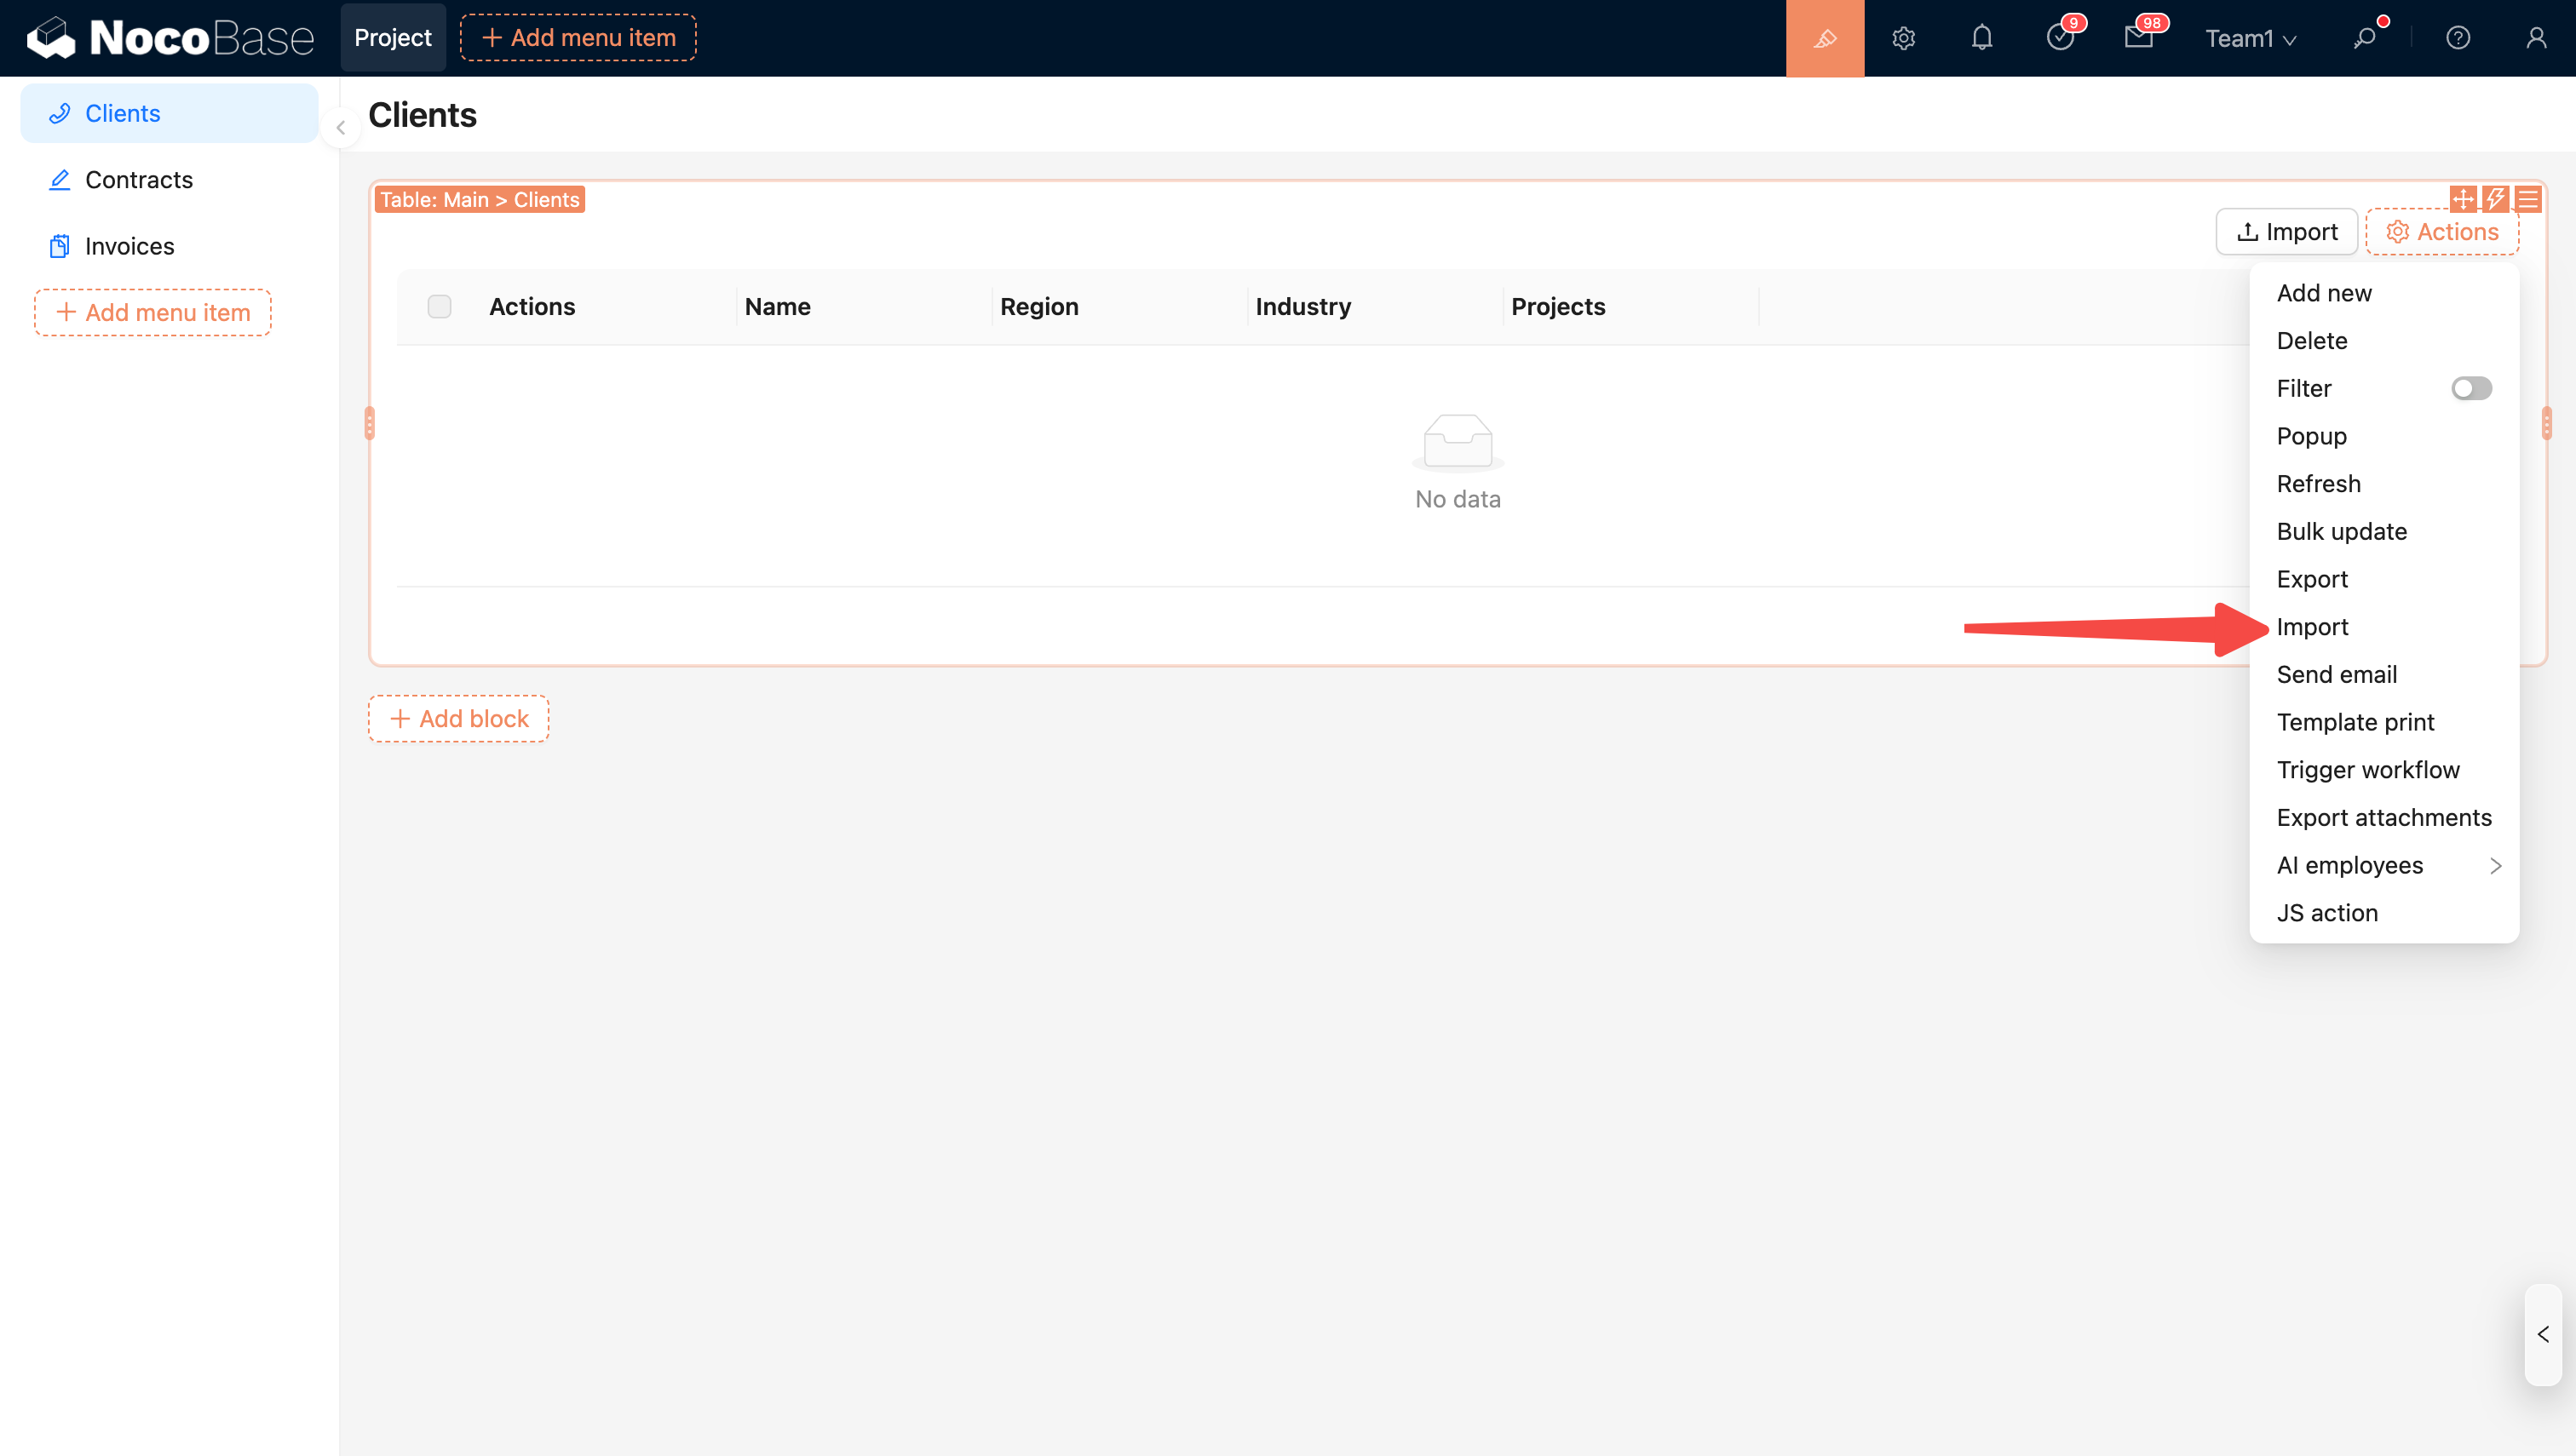
Task: Open the notifications bell
Action: (1981, 38)
